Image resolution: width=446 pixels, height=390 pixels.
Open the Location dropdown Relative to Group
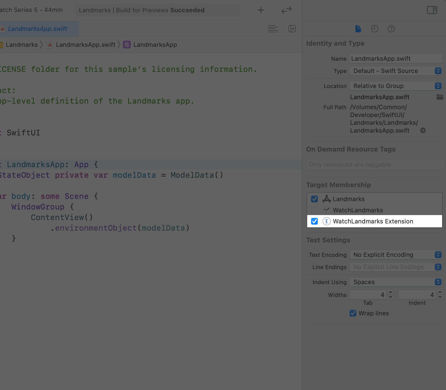click(x=396, y=86)
